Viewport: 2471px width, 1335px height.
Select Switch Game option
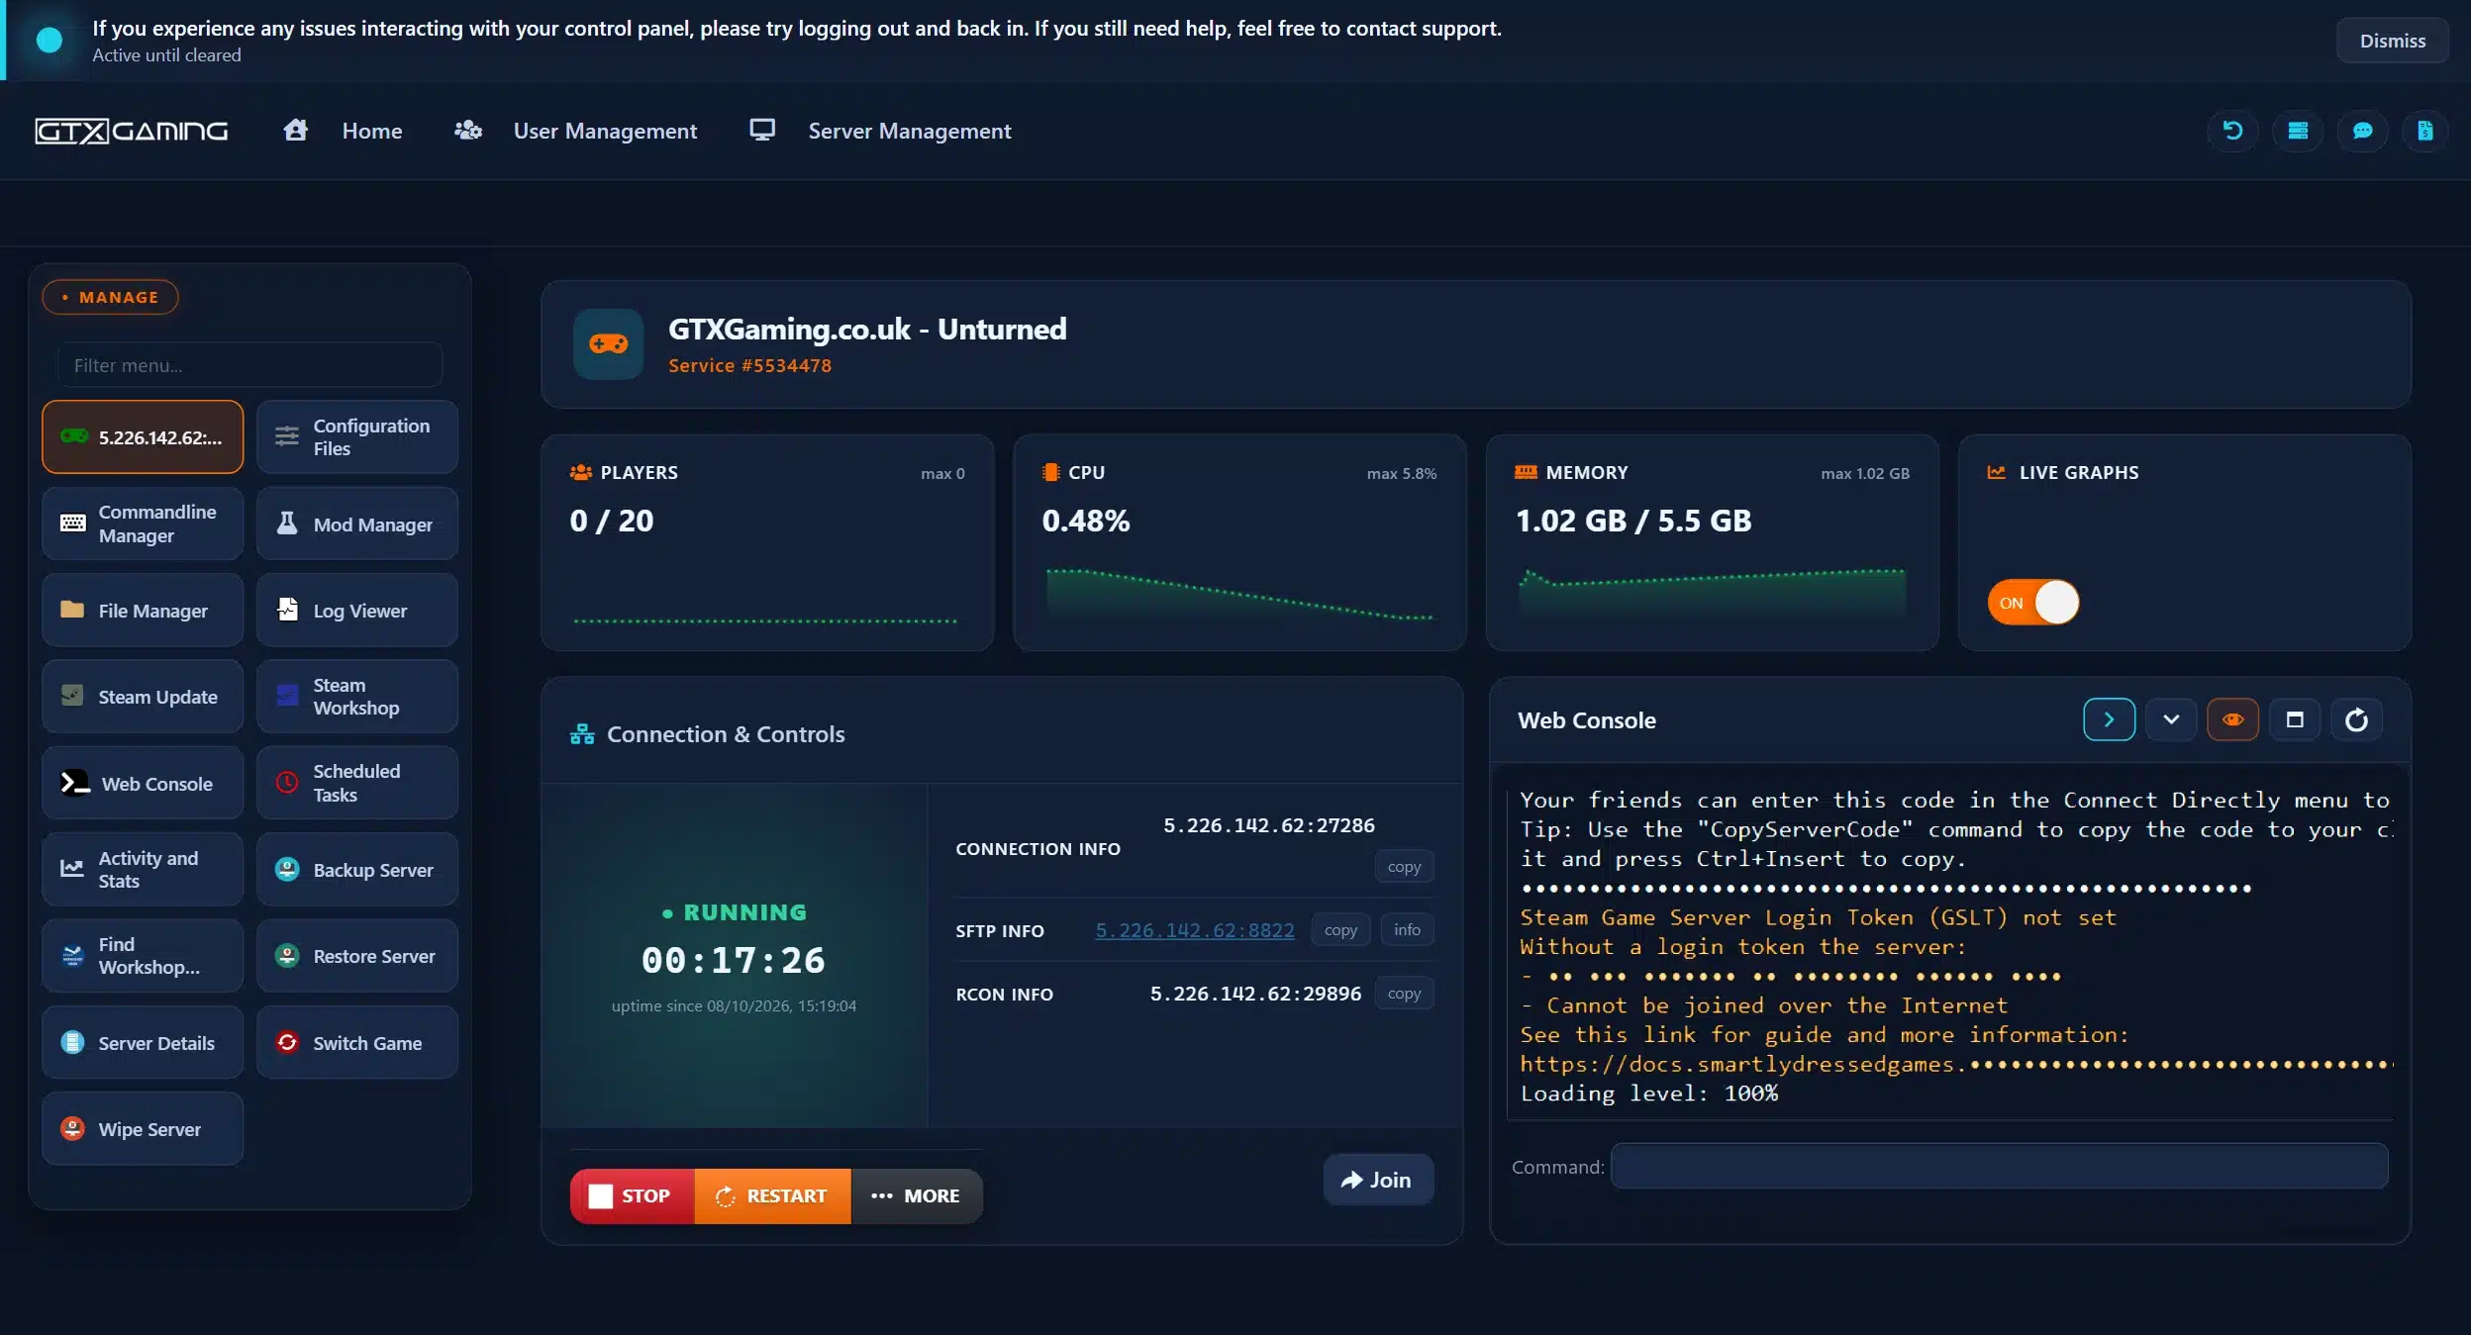coord(357,1042)
